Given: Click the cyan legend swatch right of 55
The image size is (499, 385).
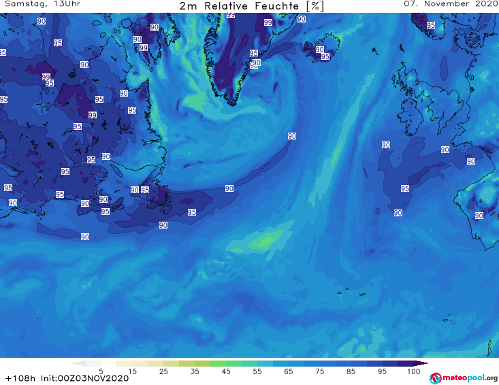Looking at the screenshot, I should coord(265,363).
